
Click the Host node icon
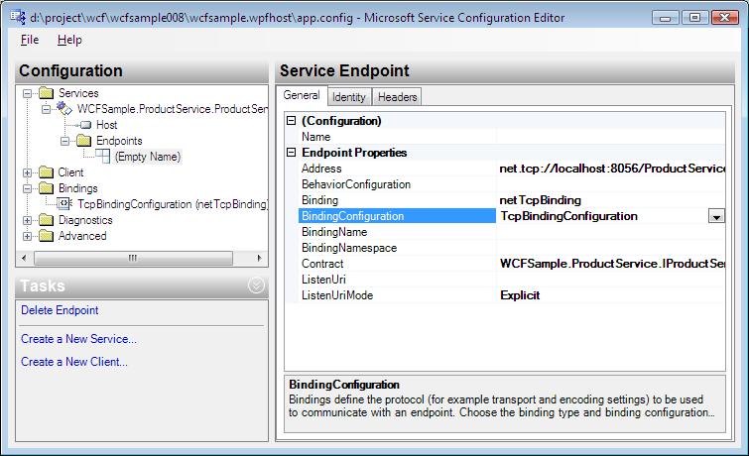click(x=85, y=125)
